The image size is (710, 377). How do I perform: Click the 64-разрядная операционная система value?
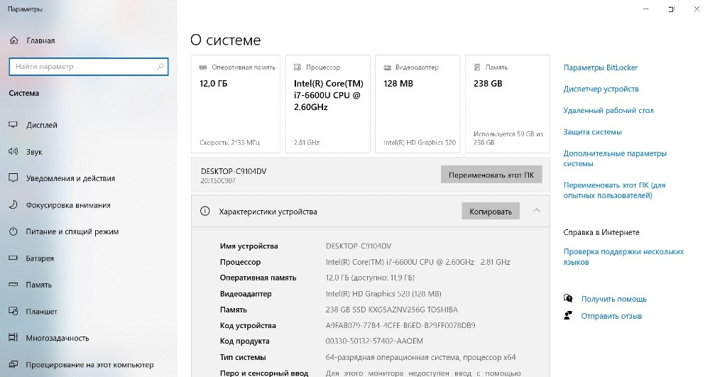[x=420, y=357]
